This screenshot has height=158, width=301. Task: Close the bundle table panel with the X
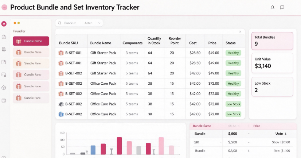click(x=240, y=32)
